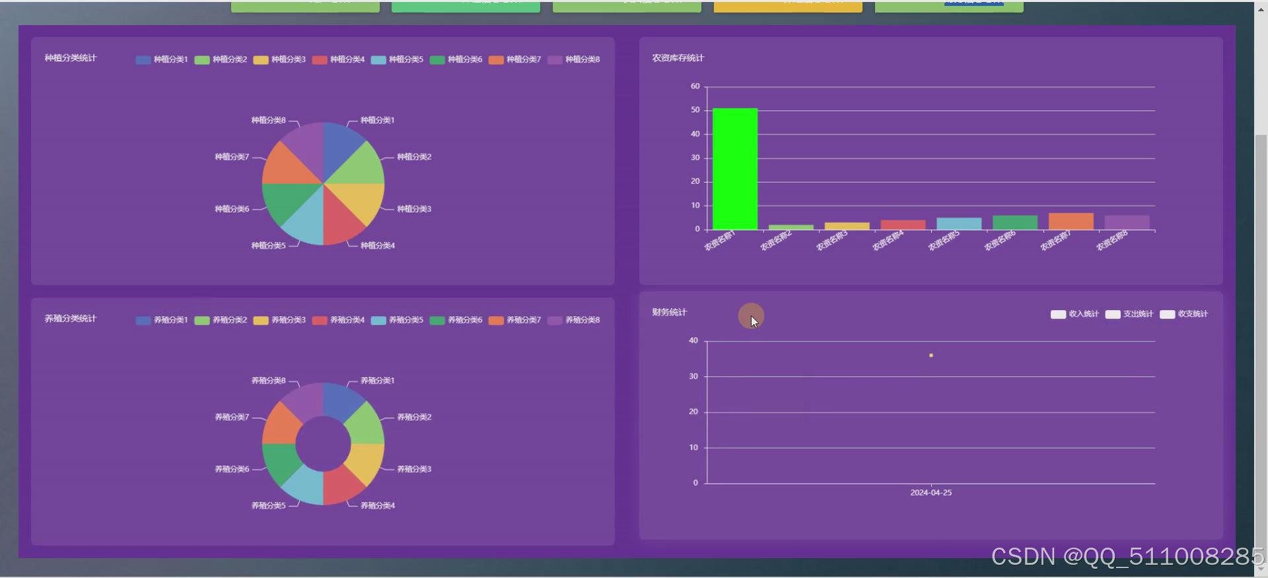Screen dimensions: 1268x578
Task: Toggle 养殖分类7 legend item
Action: [514, 320]
